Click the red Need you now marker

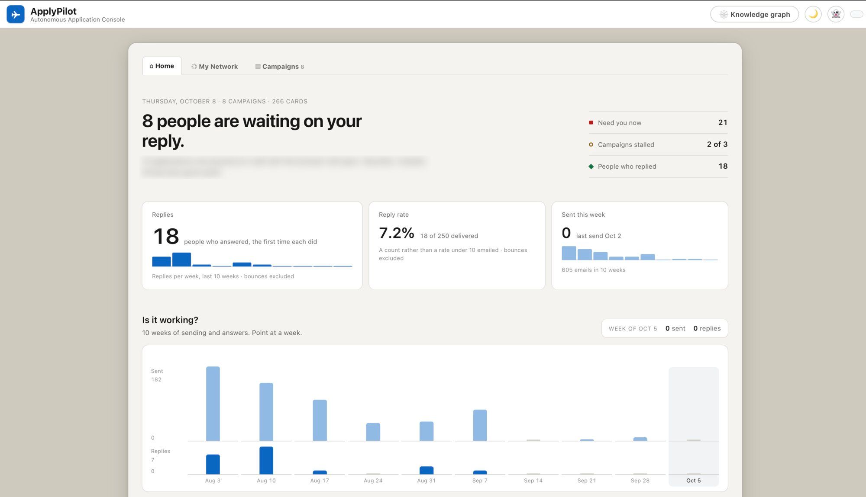click(x=591, y=123)
